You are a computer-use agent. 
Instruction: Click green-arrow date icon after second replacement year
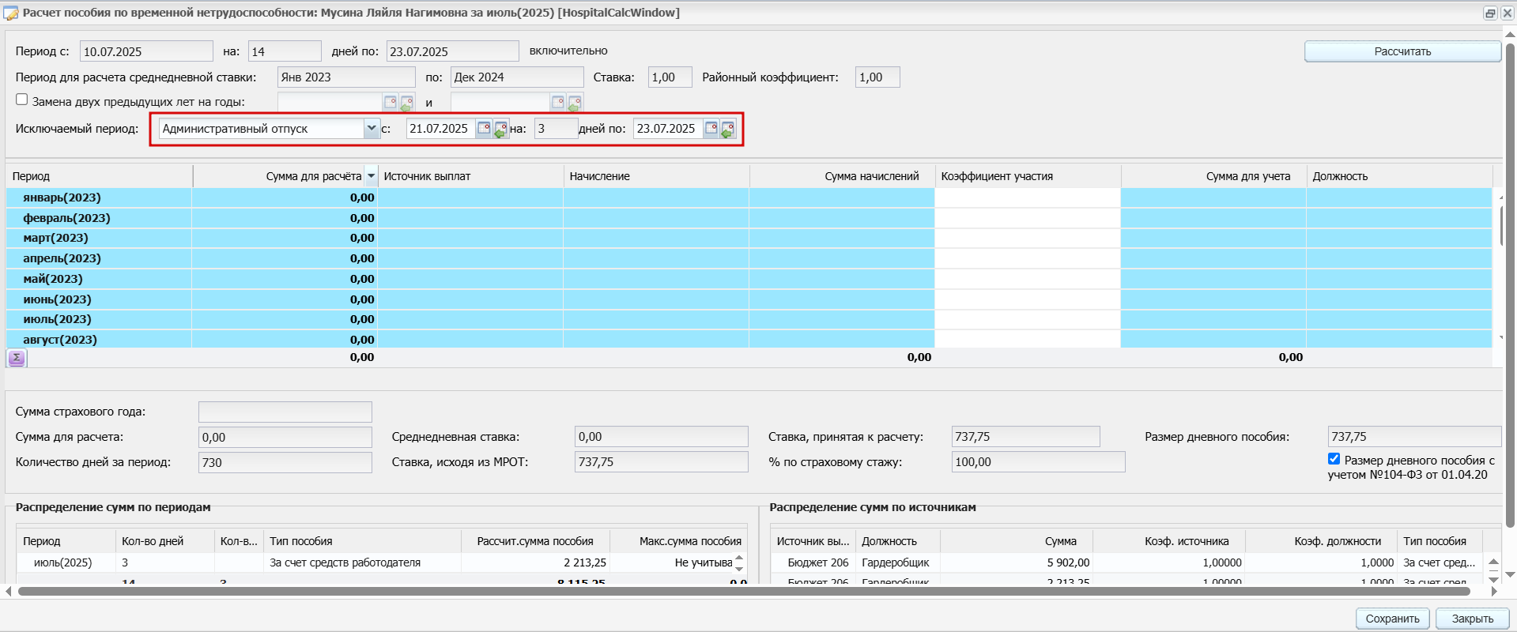575,103
